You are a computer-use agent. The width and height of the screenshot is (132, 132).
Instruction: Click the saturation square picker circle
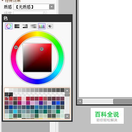[42, 49]
